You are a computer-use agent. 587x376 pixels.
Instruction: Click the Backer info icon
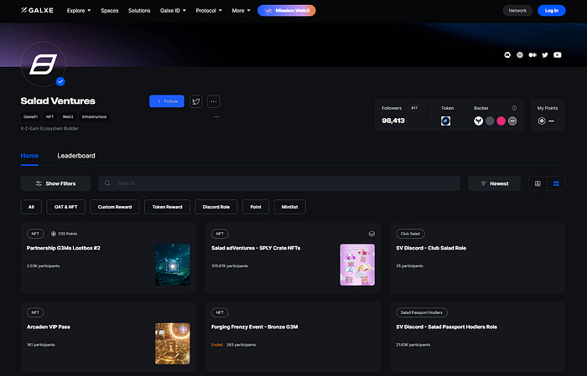pos(514,108)
